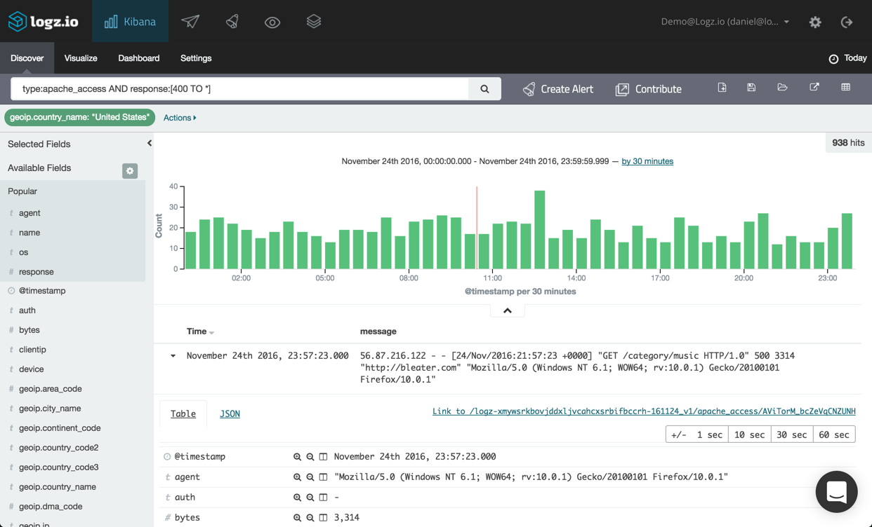Open the paper plane icon in top bar
This screenshot has width=872, height=527.
190,22
